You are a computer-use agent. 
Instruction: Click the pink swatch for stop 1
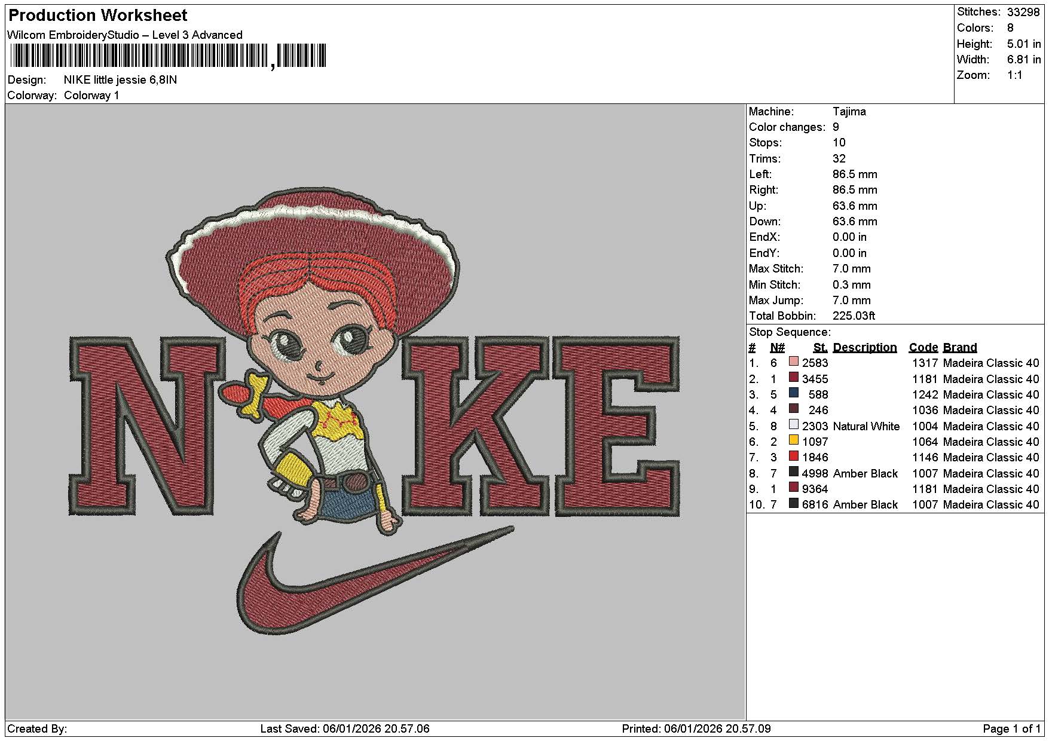(x=794, y=362)
